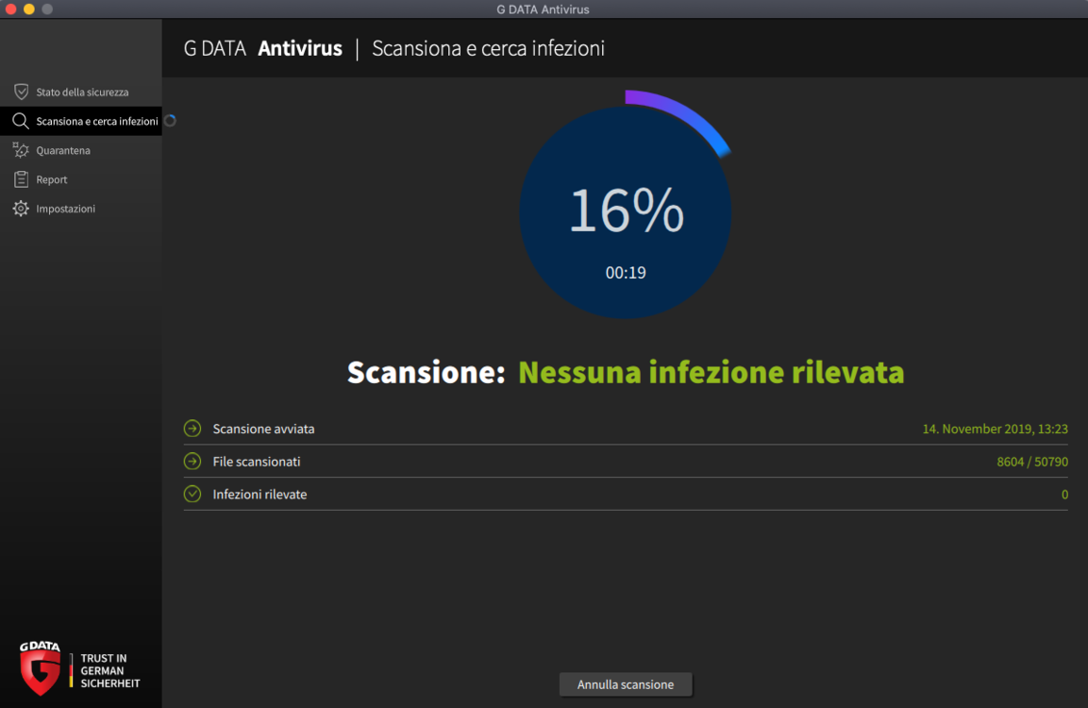Image resolution: width=1088 pixels, height=708 pixels.
Task: Minimize the window with the yellow button
Action: (28, 9)
